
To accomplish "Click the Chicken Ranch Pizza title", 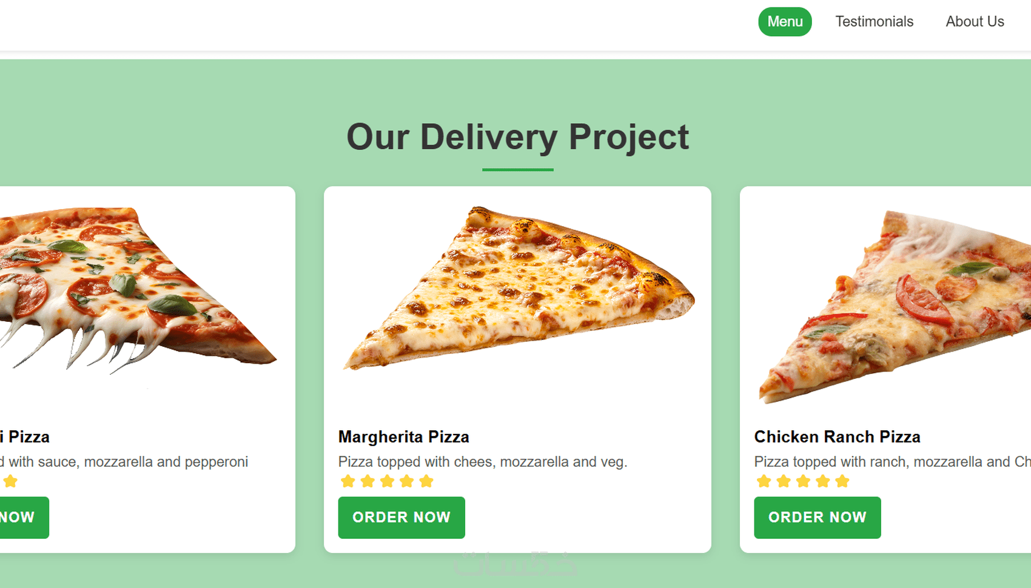I will [x=838, y=437].
